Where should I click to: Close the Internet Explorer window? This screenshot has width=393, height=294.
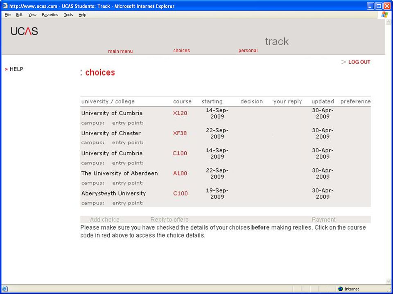pyautogui.click(x=387, y=6)
